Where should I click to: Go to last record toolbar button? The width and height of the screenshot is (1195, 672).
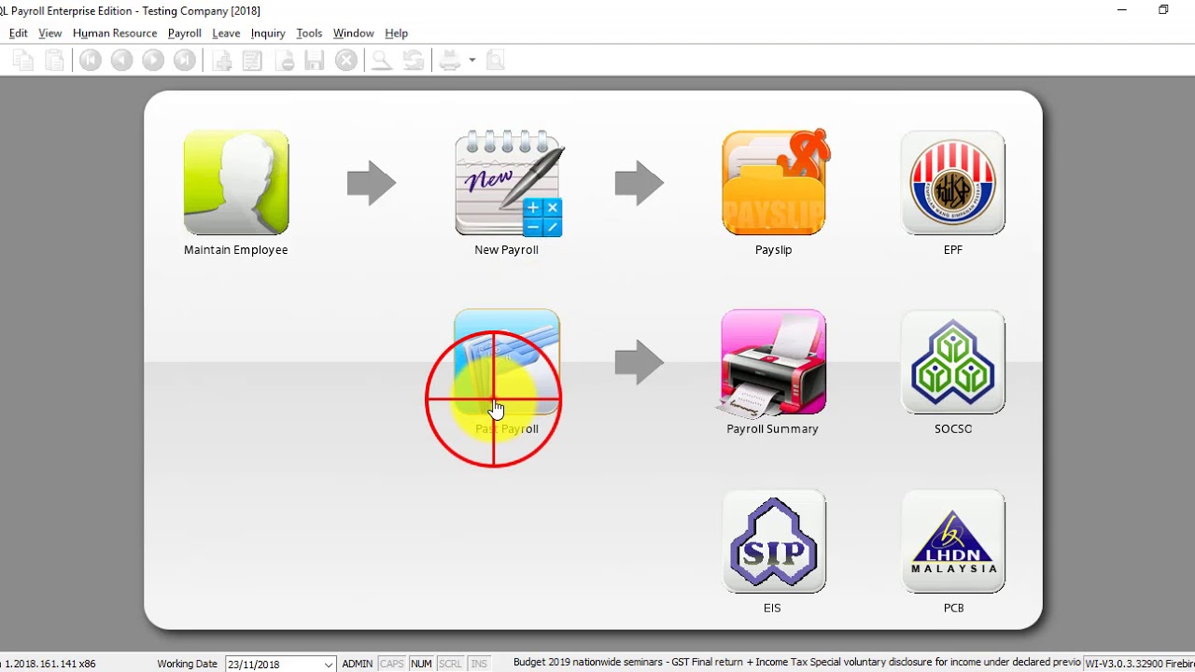[185, 61]
